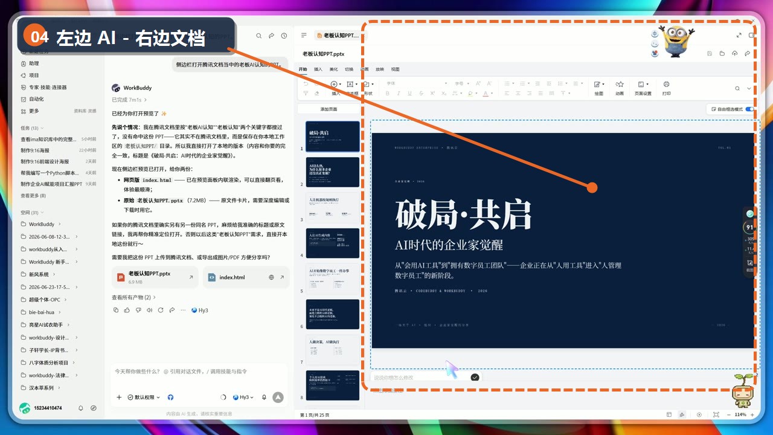Open the 字号 font size dropdown
This screenshot has width=773, height=435.
(x=461, y=83)
